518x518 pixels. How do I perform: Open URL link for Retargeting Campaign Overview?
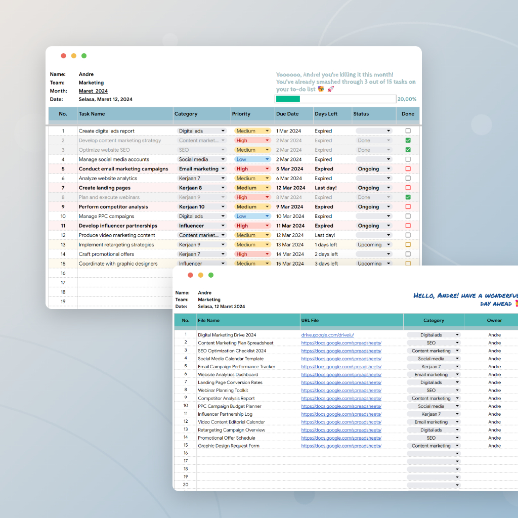(342, 429)
